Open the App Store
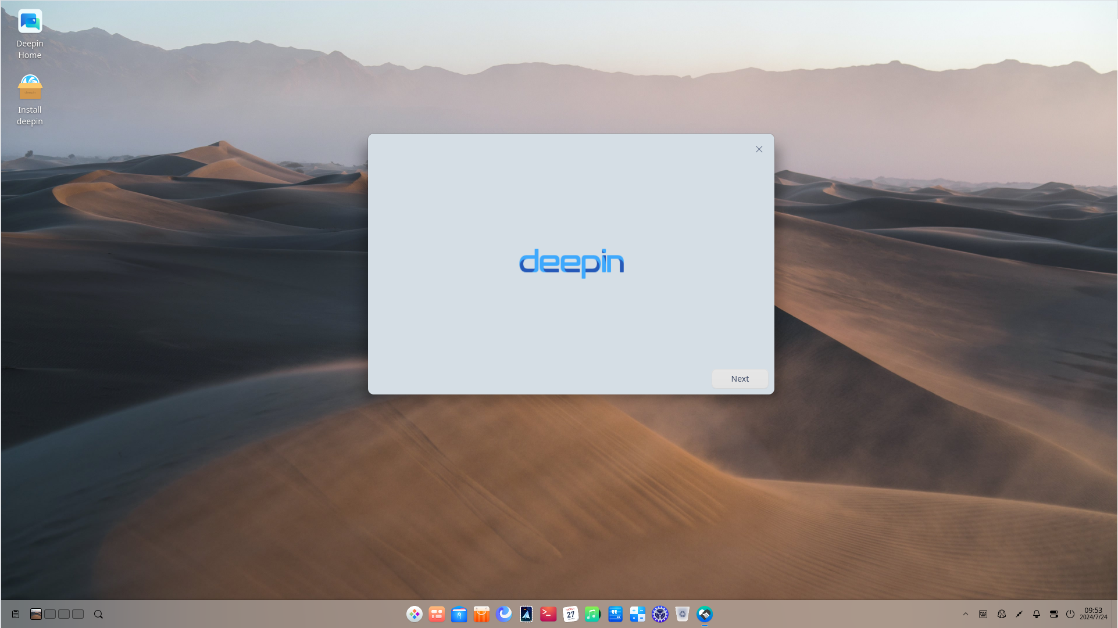The image size is (1118, 628). (481, 614)
